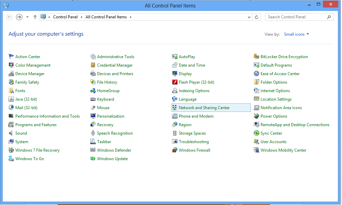Open the Fonts folder icon
The image size is (342, 205).
[x=11, y=90]
